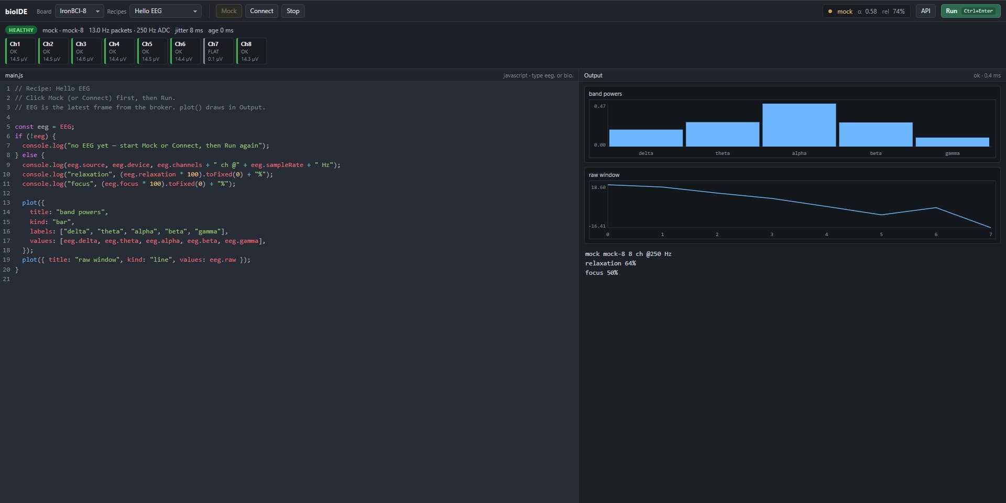Screen dimensions: 1006x503
Task: Select the Ch1 channel tile
Action: tap(20, 51)
